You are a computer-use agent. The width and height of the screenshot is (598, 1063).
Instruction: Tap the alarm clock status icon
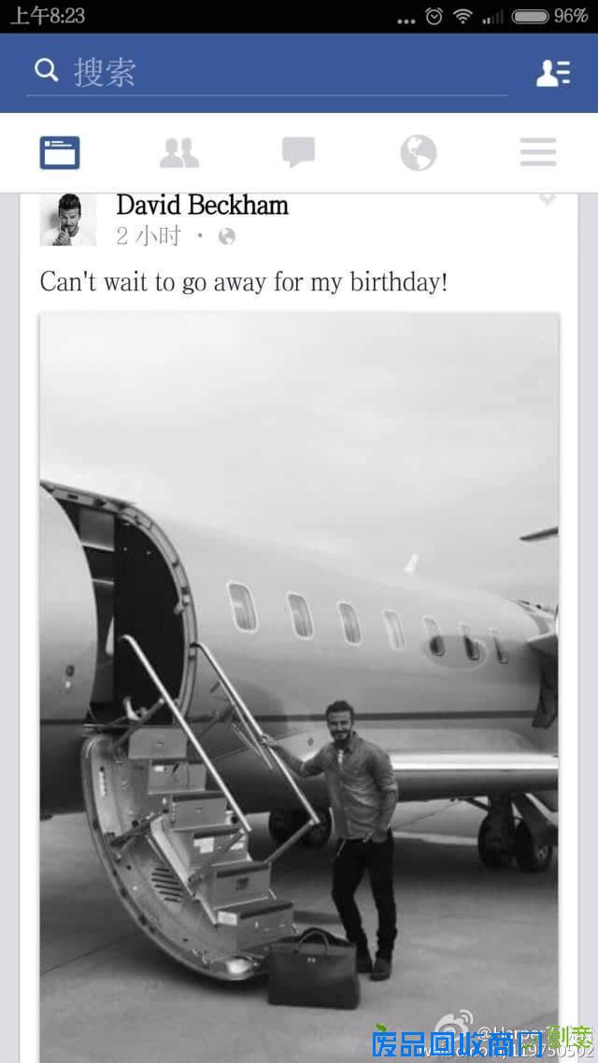coord(434,16)
